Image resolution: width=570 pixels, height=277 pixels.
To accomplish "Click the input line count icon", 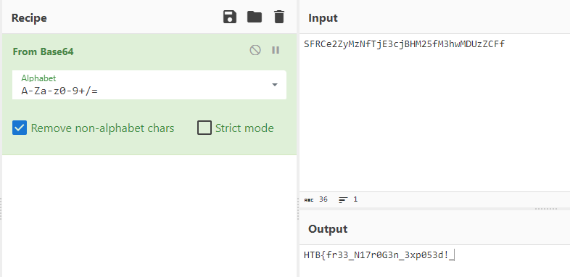I will pyautogui.click(x=343, y=199).
